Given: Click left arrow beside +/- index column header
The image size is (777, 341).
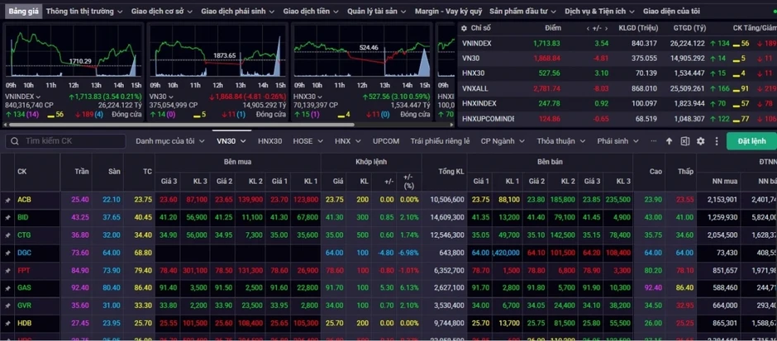Looking at the screenshot, I should click(x=588, y=28).
